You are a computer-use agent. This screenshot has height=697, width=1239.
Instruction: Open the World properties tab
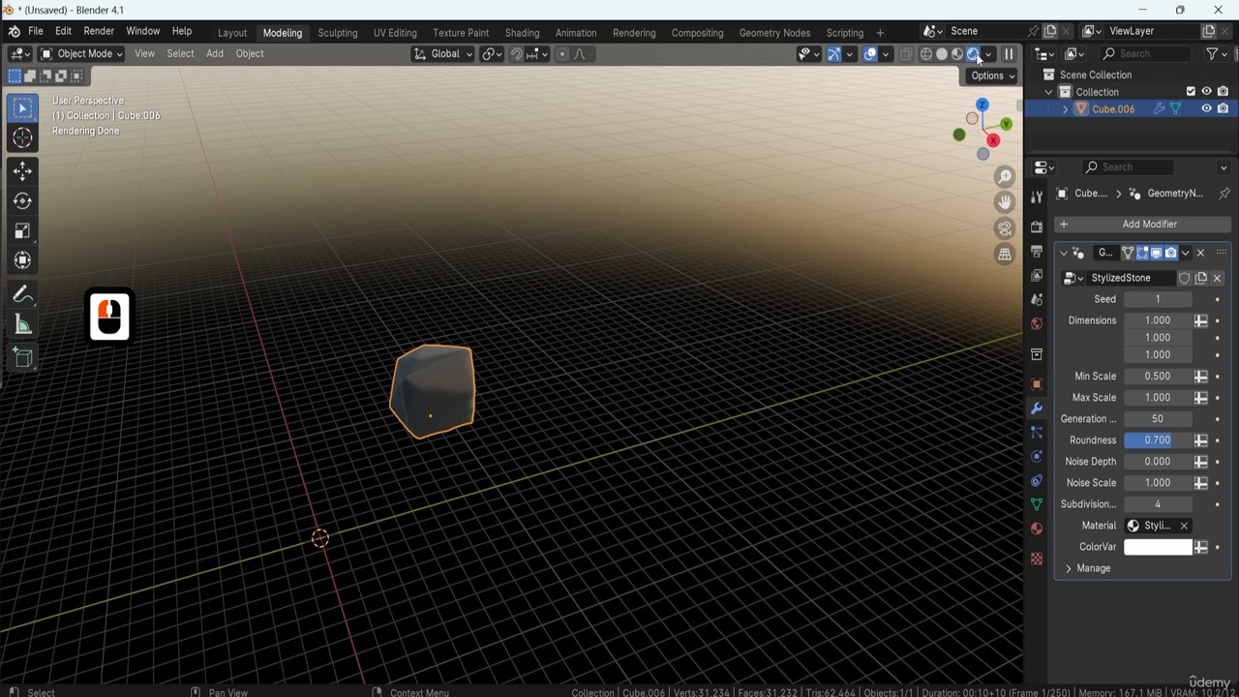tap(1037, 324)
